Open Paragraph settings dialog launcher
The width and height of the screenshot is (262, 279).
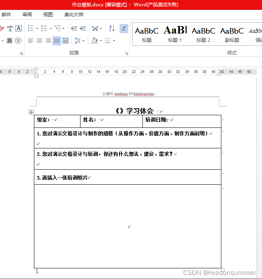tap(127, 53)
